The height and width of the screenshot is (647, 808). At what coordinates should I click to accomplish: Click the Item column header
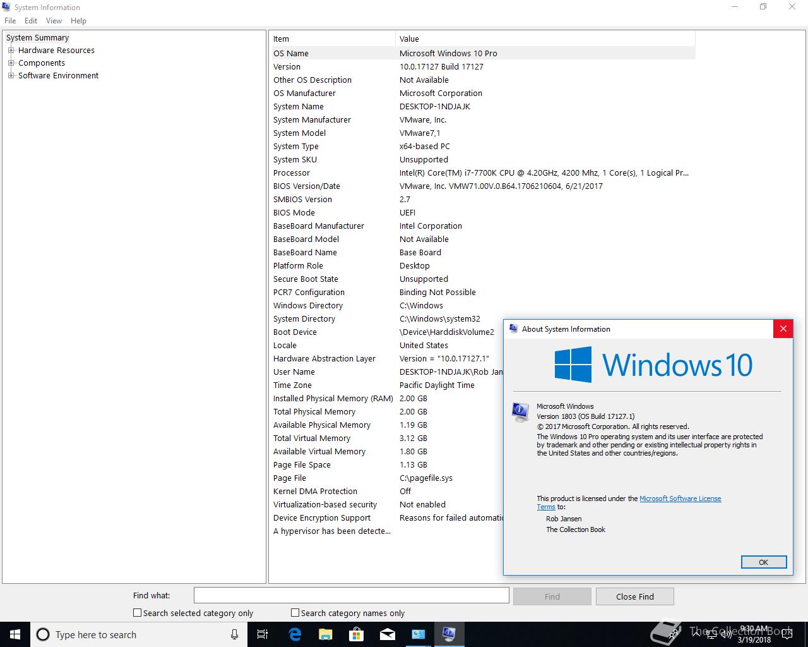pyautogui.click(x=333, y=39)
